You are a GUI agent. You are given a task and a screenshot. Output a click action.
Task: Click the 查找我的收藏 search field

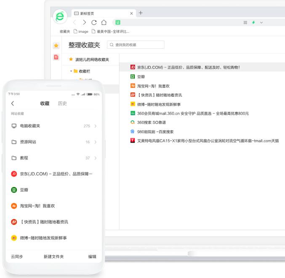click(x=136, y=45)
